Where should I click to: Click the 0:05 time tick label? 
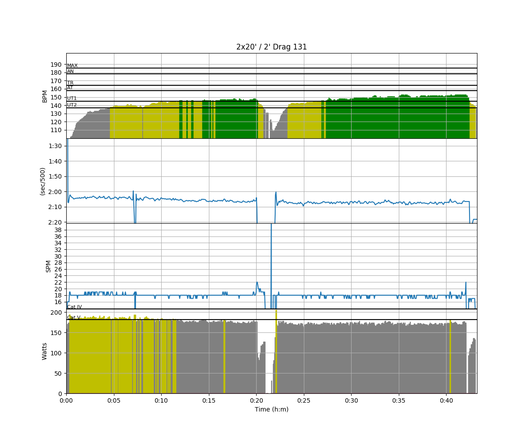coord(114,400)
